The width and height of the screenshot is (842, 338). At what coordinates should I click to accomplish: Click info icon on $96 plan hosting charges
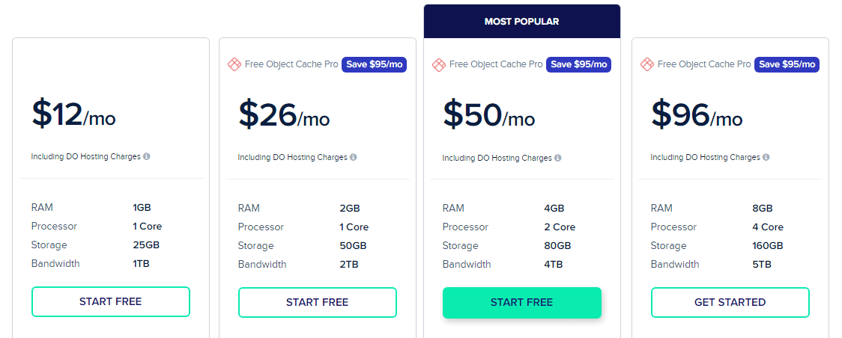(x=766, y=157)
